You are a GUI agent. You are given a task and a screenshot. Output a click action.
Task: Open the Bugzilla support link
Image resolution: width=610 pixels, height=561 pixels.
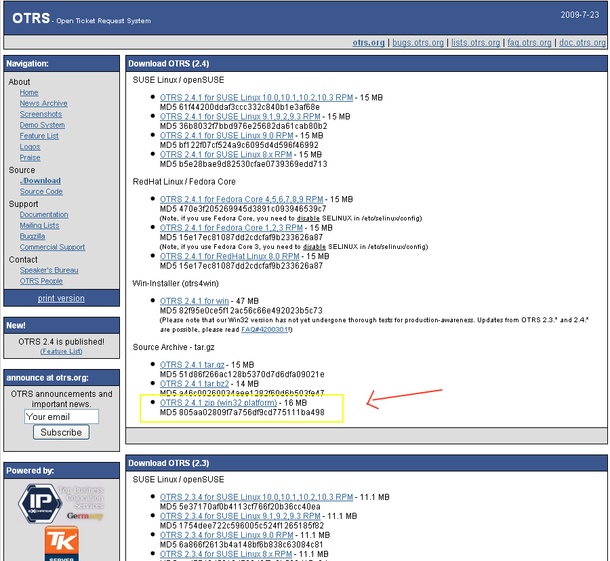point(33,236)
